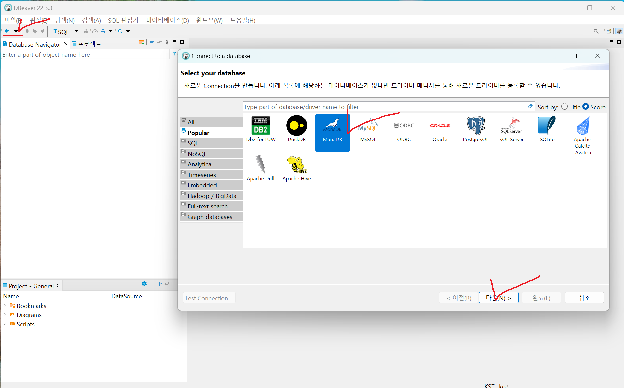Click the Reconnect plug icon in the toolbar
This screenshot has height=388, width=624.
point(35,31)
